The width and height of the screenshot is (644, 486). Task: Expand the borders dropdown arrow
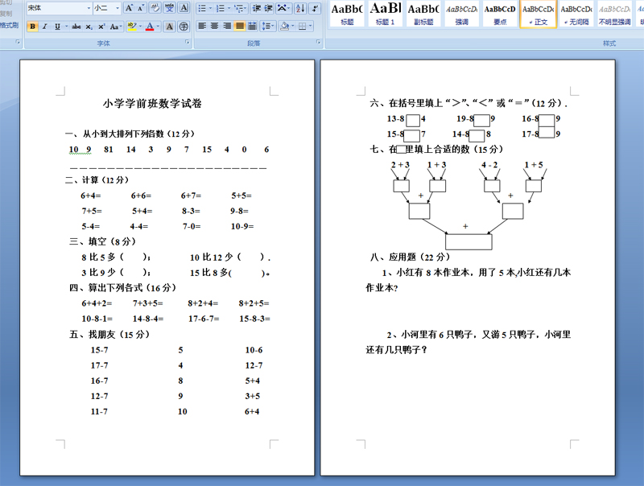(311, 27)
